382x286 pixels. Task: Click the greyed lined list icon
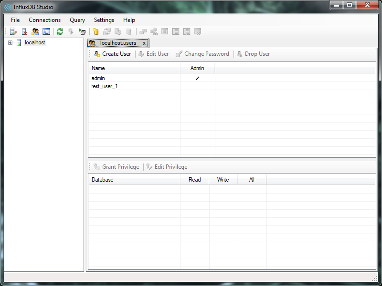tap(176, 31)
